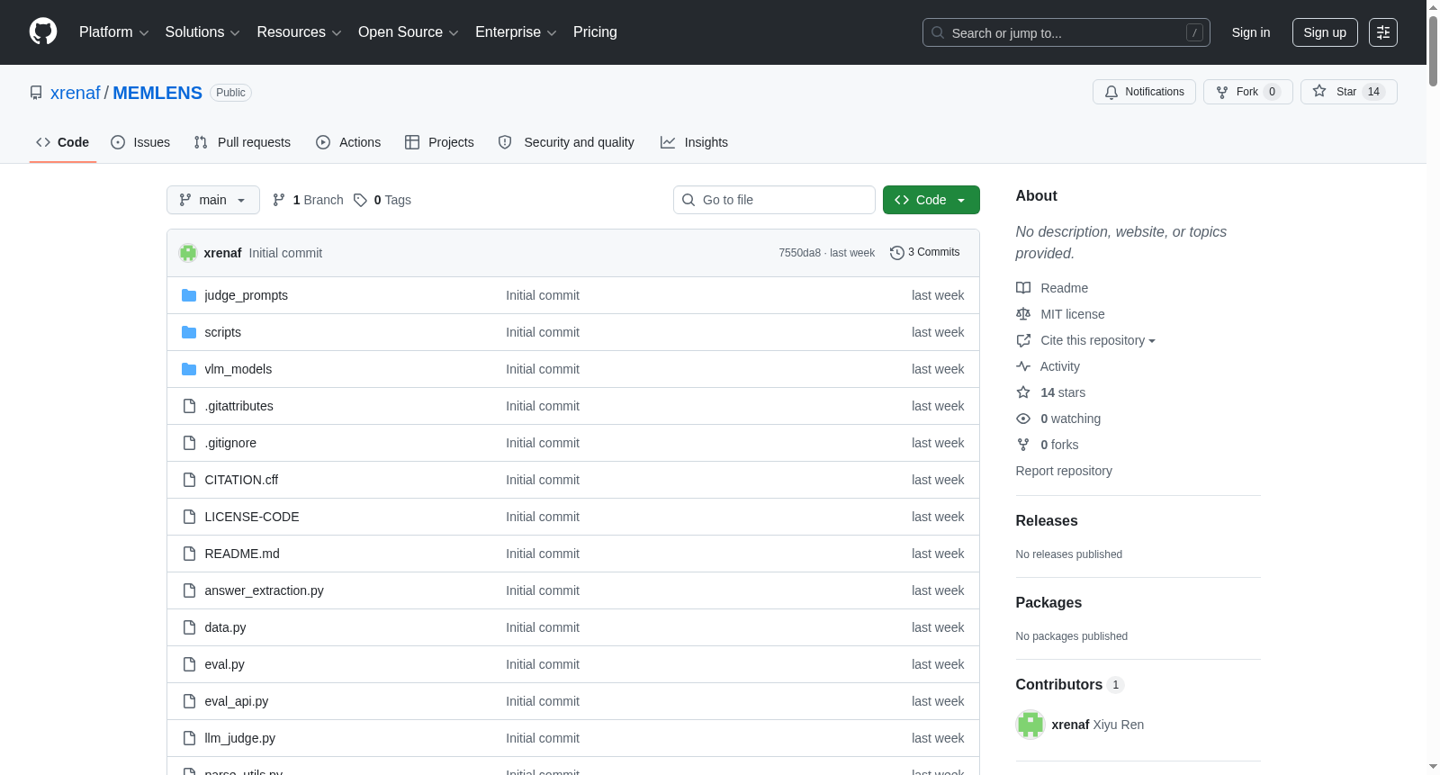Switch to the Issues tab
Screen dimensions: 1440x775
click(140, 142)
